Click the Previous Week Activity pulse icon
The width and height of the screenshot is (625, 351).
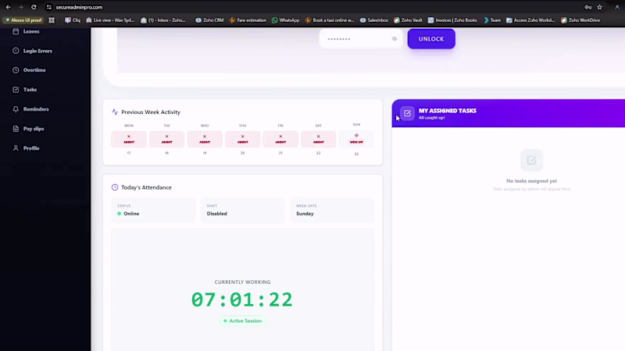115,112
